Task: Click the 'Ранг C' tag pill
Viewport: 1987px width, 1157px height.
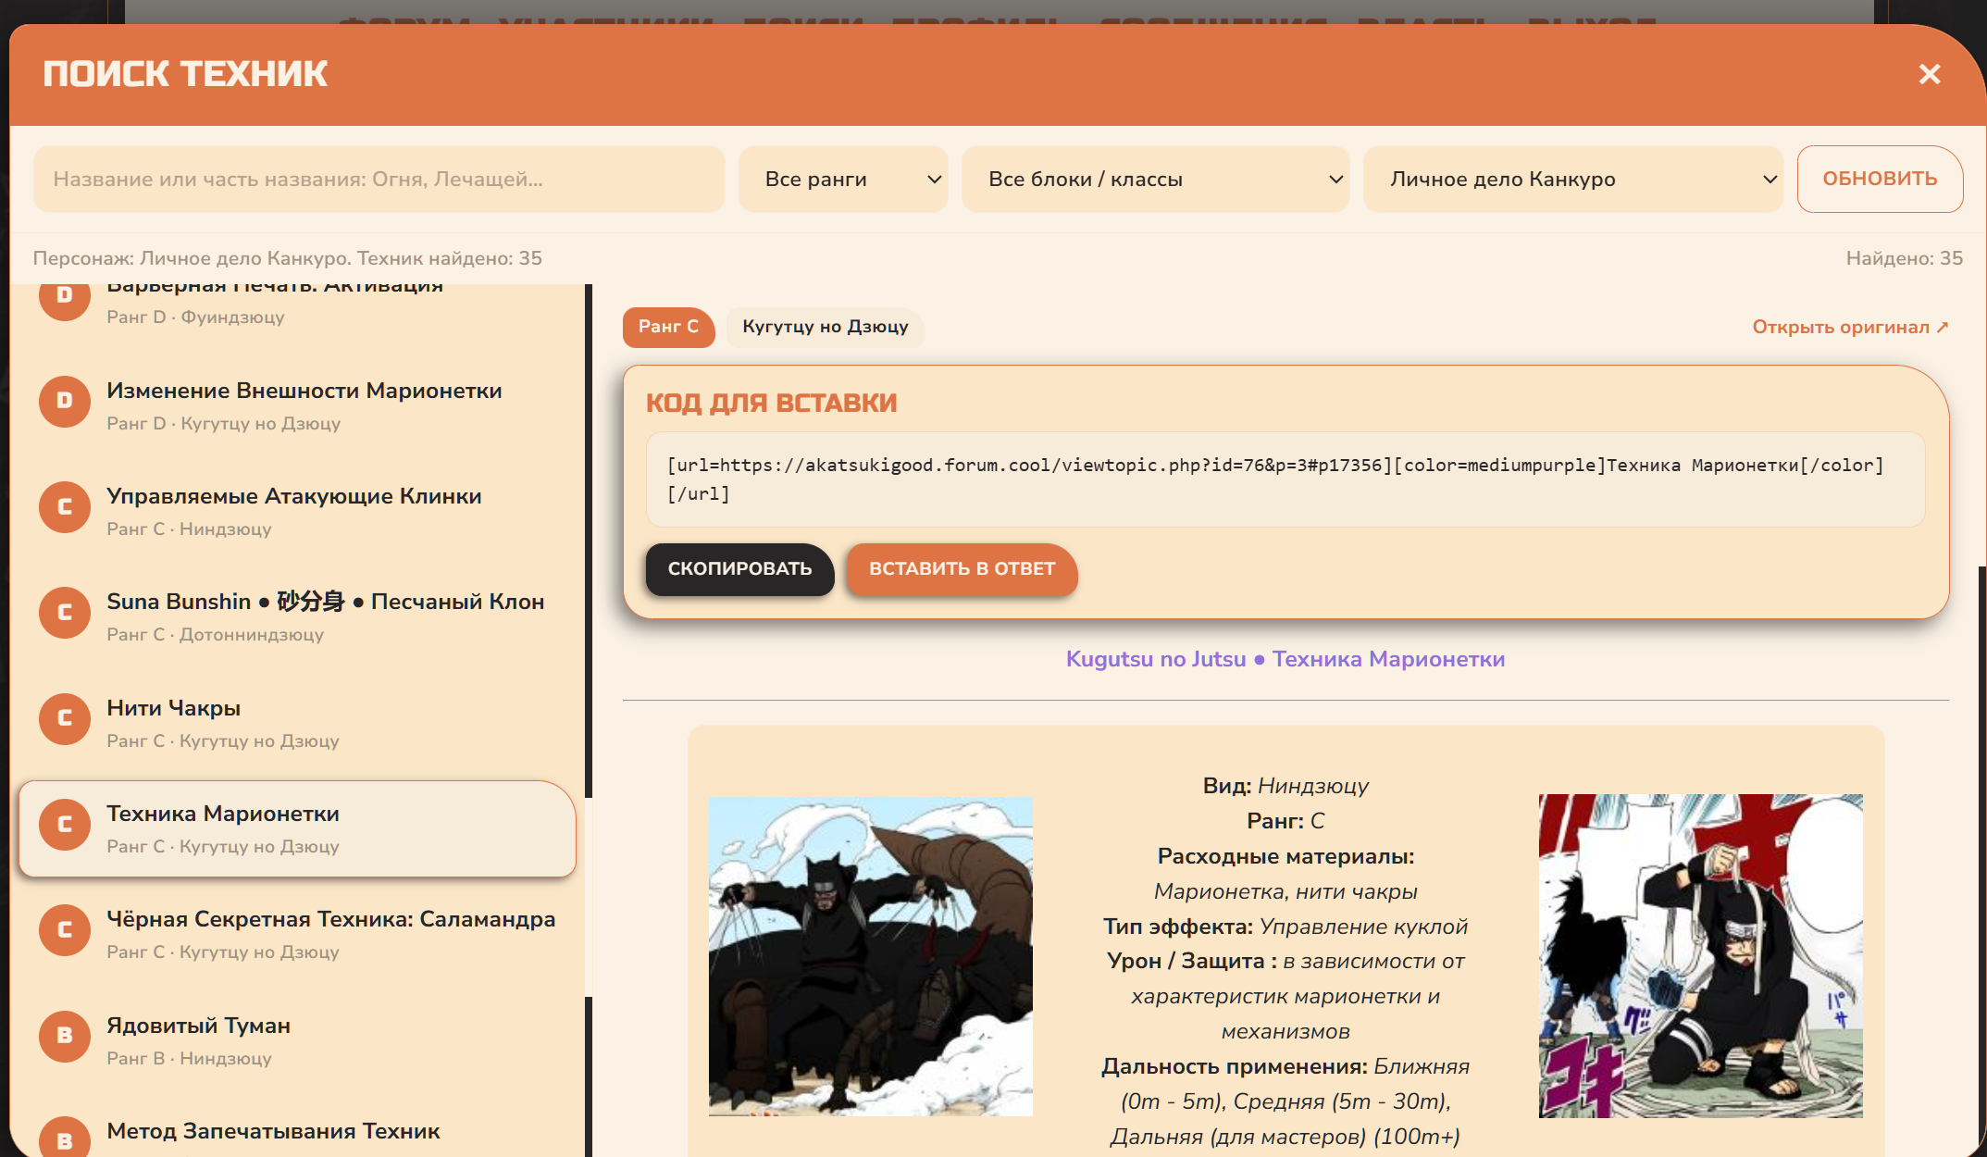Action: pyautogui.click(x=668, y=327)
